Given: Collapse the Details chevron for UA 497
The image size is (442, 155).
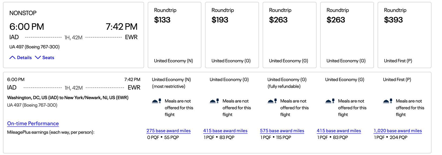Looking at the screenshot, I should [x=12, y=58].
